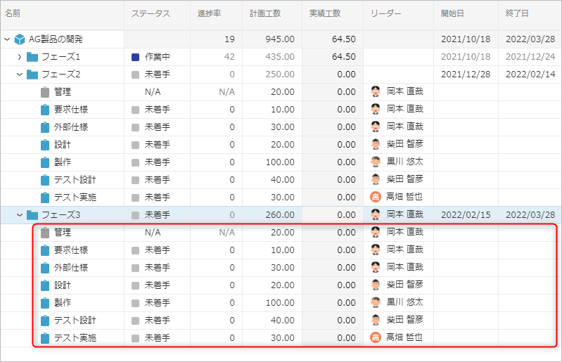Click 黒川 悠太's avatar in フェーズ2 製作 row
Viewport: 562px width, 362px height.
[376, 162]
